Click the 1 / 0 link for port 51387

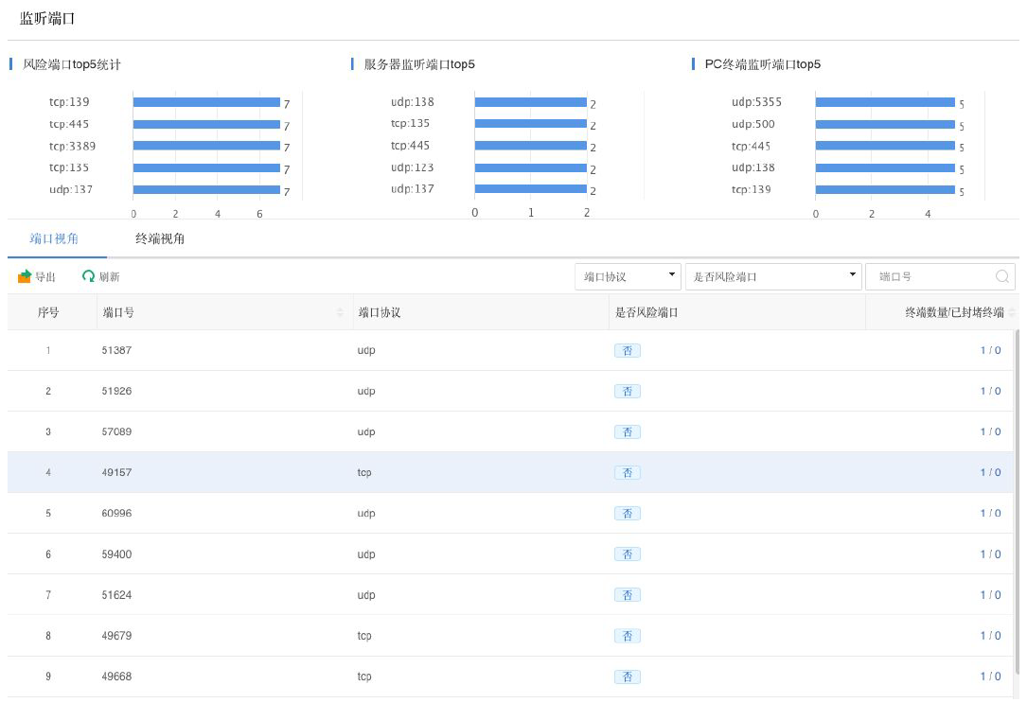(x=990, y=350)
